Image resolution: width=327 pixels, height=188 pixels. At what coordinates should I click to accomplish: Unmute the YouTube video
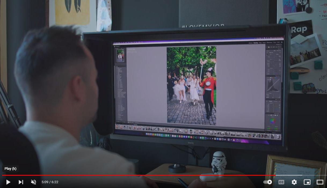(33, 182)
